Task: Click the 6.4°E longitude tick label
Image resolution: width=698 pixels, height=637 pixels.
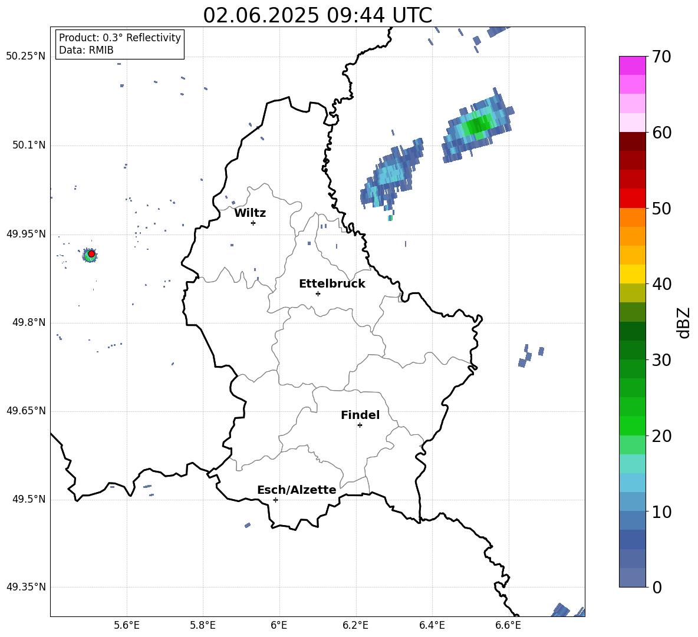Action: 432,625
